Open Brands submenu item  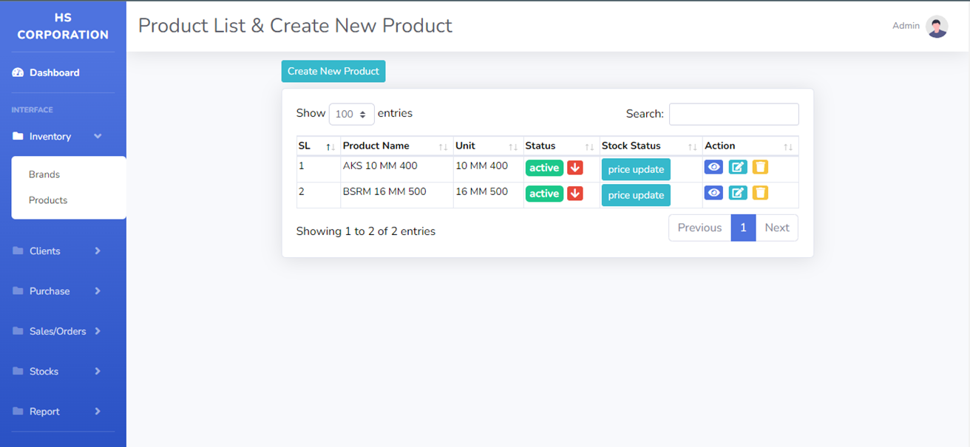[44, 174]
